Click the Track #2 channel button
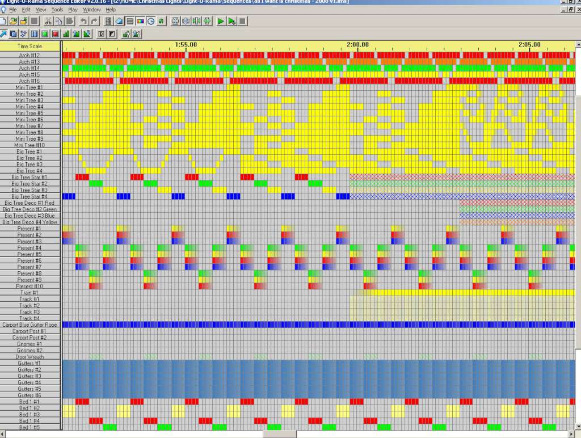The image size is (581, 438). 30,305
